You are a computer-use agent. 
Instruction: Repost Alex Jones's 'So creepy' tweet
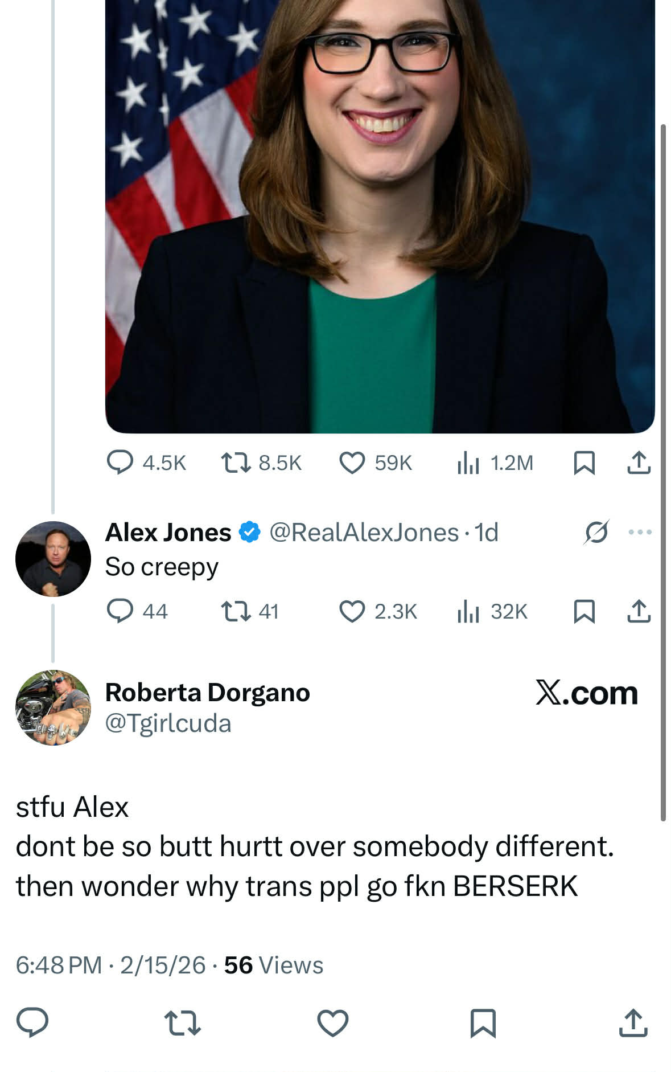236,611
